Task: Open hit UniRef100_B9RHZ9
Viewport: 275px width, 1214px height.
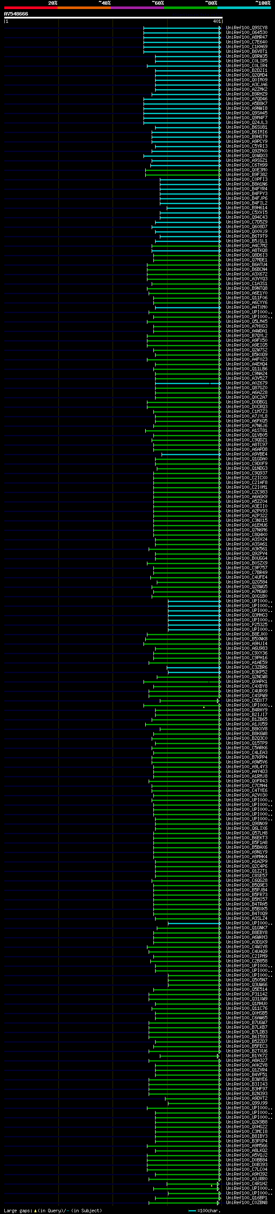Action: coord(247,94)
